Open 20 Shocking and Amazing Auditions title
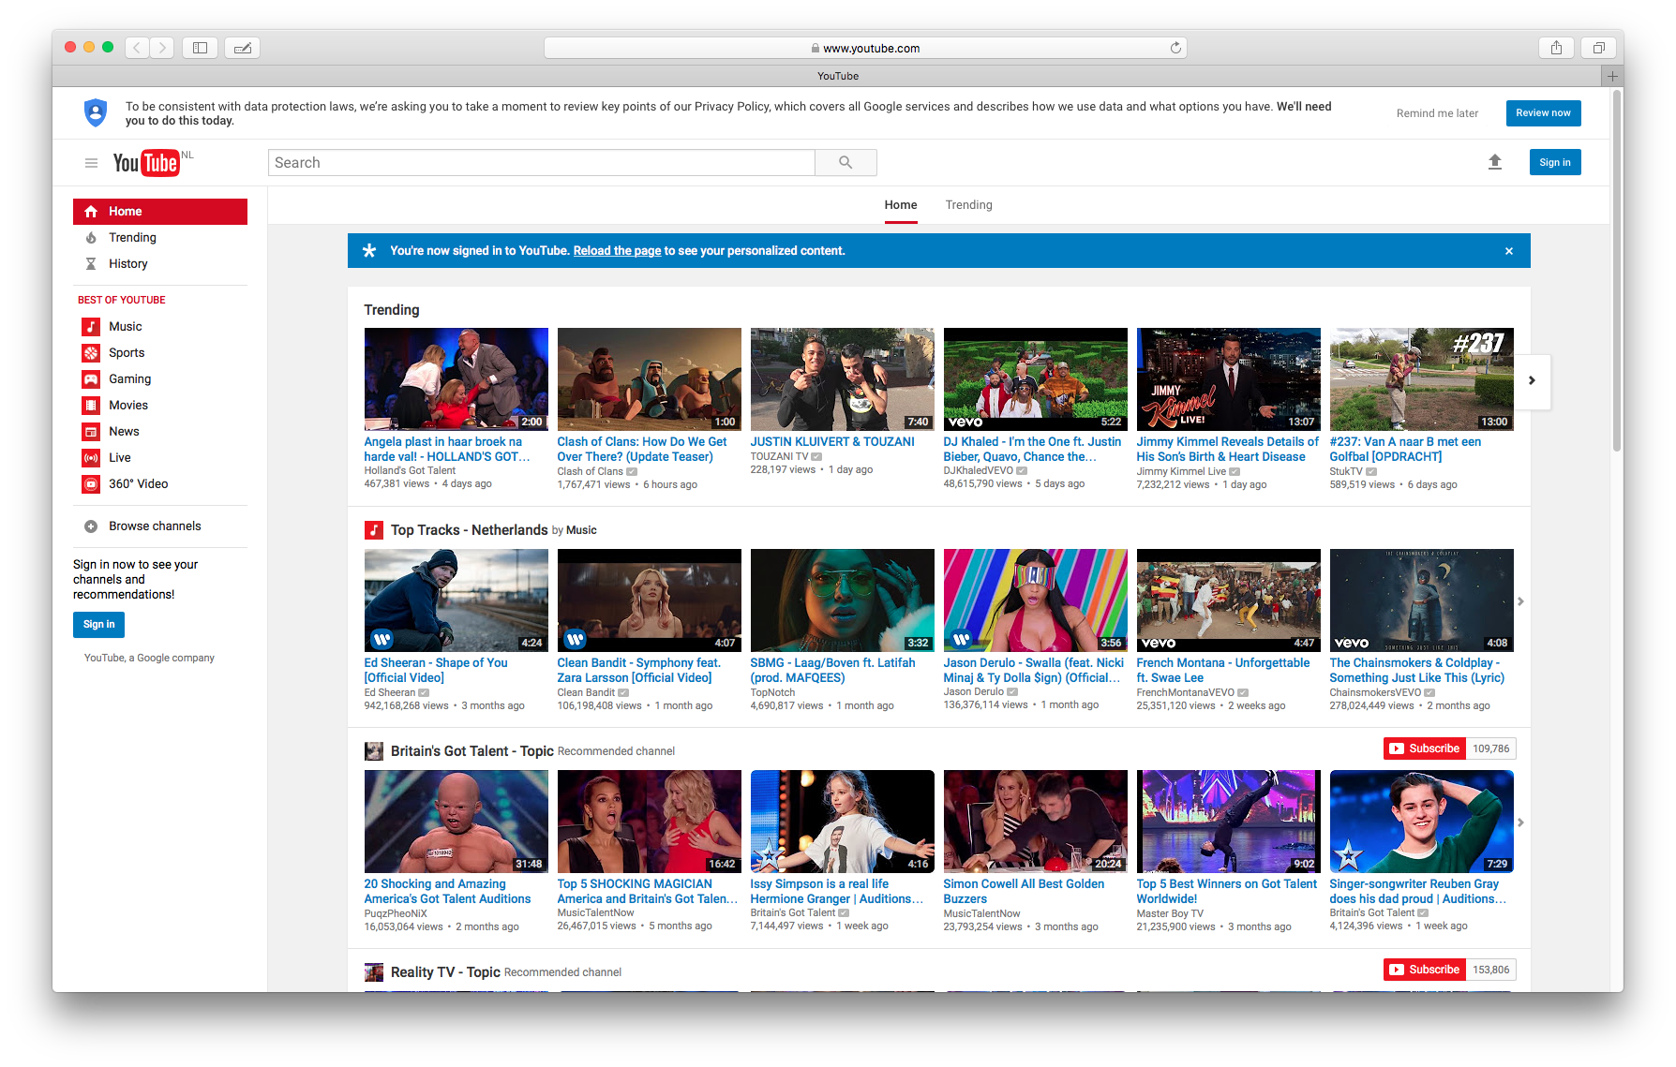This screenshot has width=1676, height=1067. pyautogui.click(x=447, y=892)
